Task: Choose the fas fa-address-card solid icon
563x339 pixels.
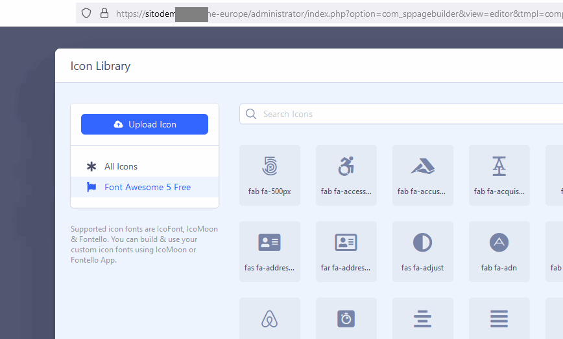Action: [x=270, y=251]
